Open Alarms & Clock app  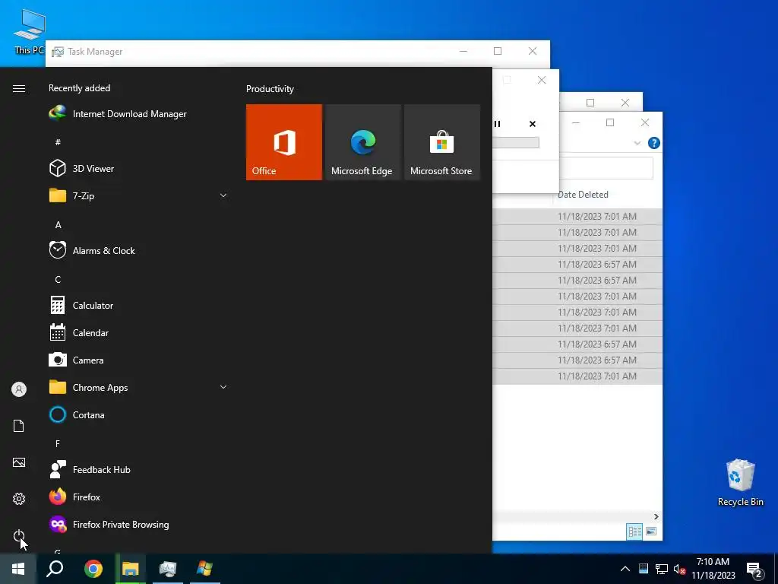tap(92, 251)
